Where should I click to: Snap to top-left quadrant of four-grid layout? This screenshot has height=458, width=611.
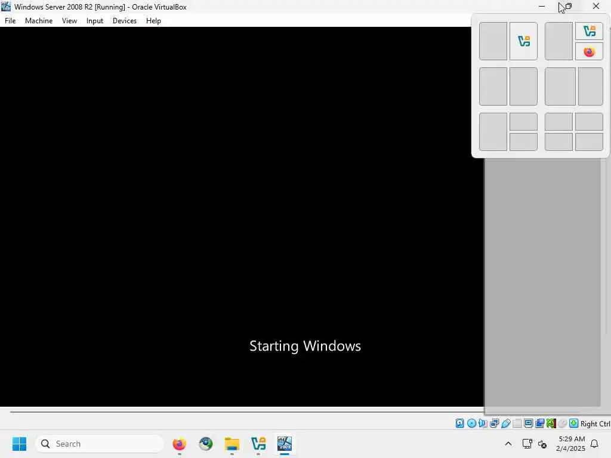coord(558,122)
